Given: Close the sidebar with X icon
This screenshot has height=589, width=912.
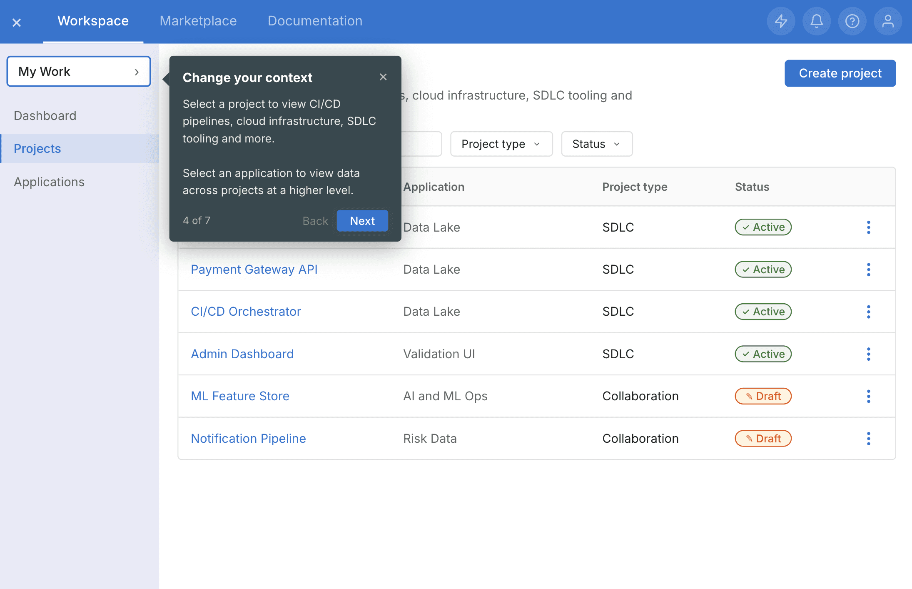Looking at the screenshot, I should pyautogui.click(x=17, y=22).
